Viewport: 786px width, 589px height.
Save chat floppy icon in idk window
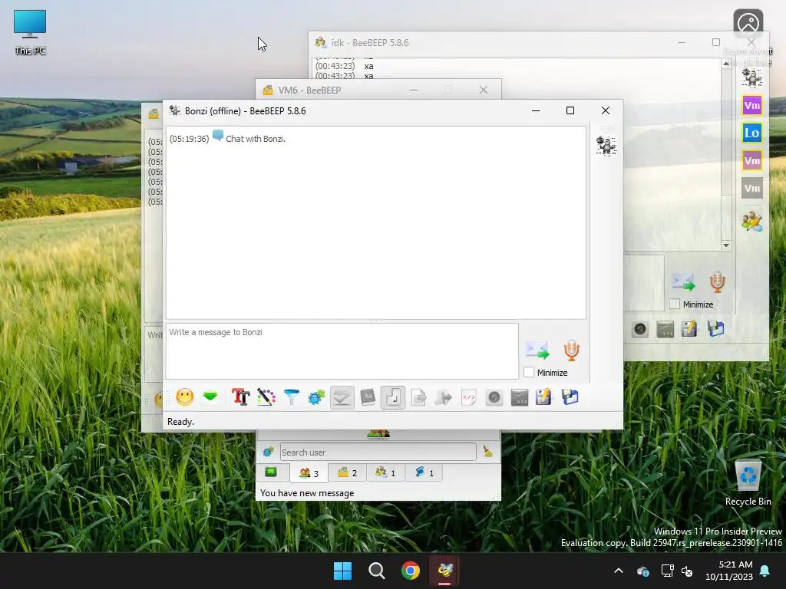coord(716,328)
